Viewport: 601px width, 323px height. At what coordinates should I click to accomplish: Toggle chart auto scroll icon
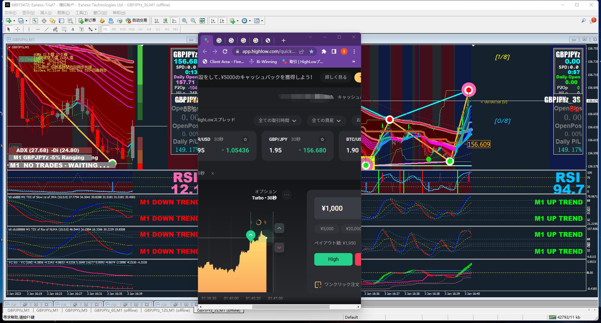pyautogui.click(x=213, y=21)
